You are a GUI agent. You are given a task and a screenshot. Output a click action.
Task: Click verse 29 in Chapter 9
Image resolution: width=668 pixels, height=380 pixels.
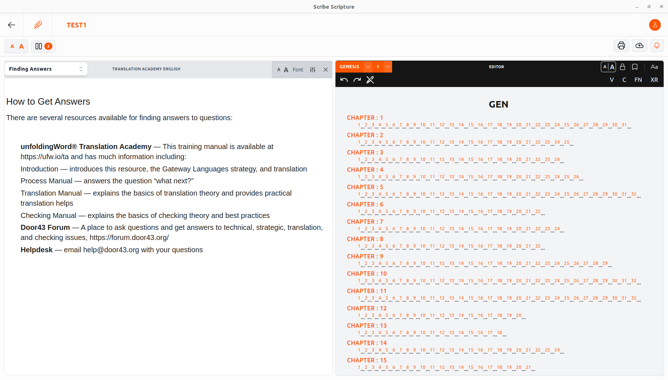point(605,263)
